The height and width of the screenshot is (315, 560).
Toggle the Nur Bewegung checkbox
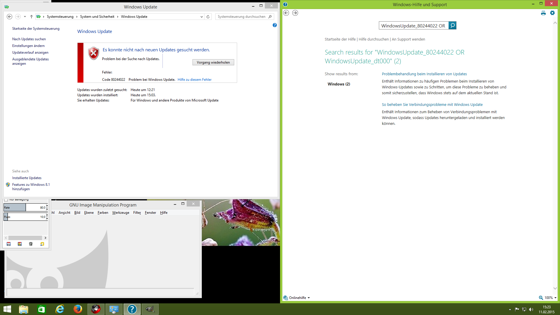pos(6,199)
